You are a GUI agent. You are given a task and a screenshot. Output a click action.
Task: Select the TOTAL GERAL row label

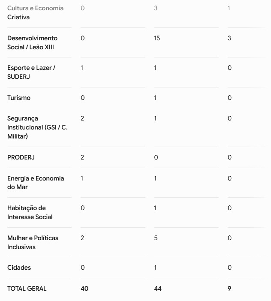coord(27,289)
